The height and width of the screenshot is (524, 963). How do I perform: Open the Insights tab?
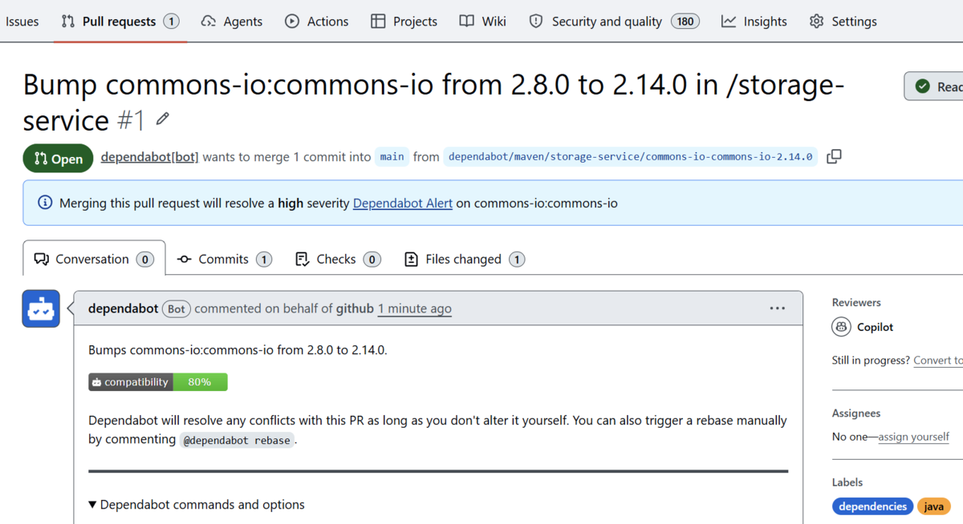754,22
